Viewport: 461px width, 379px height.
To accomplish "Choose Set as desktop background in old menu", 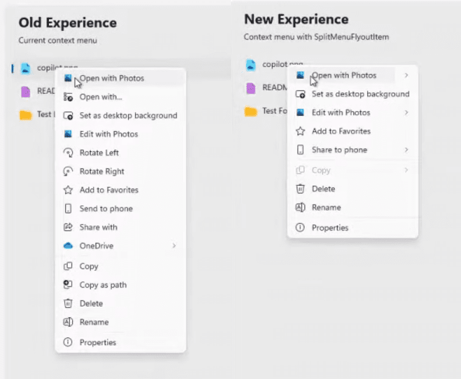I will coord(121,115).
